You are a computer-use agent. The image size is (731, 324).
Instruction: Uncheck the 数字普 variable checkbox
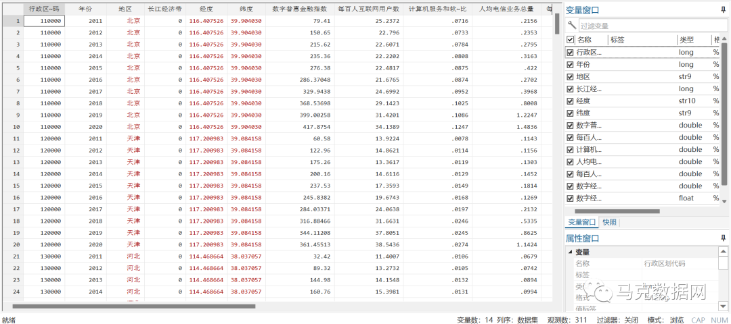click(x=570, y=125)
